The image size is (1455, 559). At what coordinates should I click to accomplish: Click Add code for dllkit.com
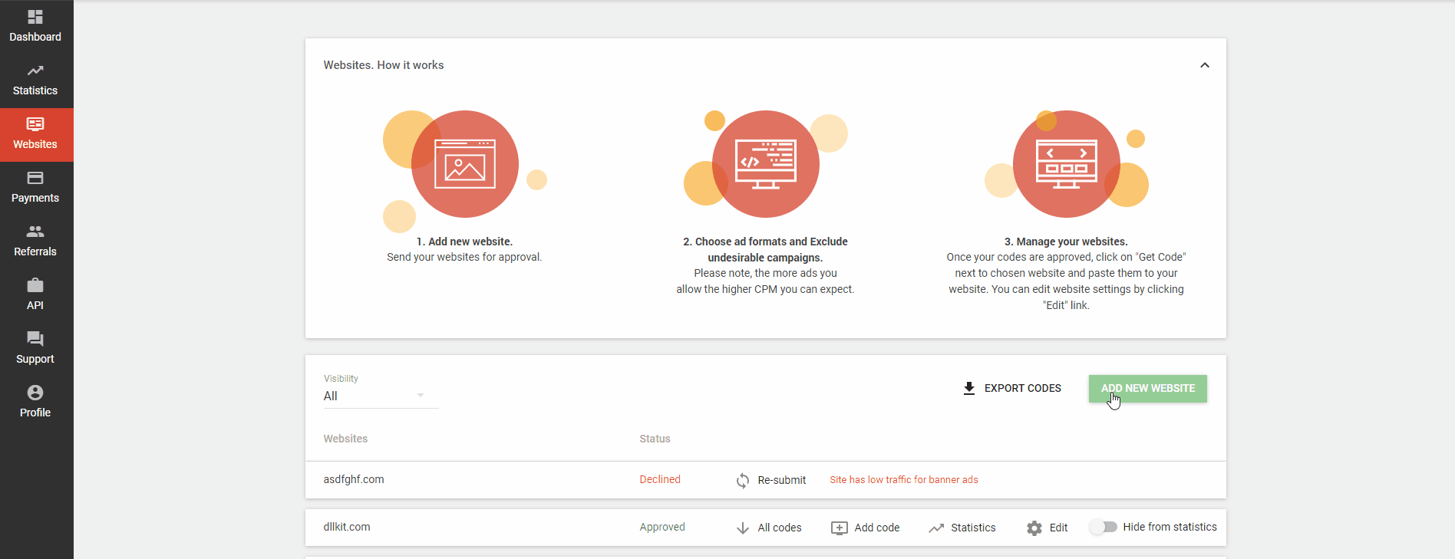(x=866, y=528)
